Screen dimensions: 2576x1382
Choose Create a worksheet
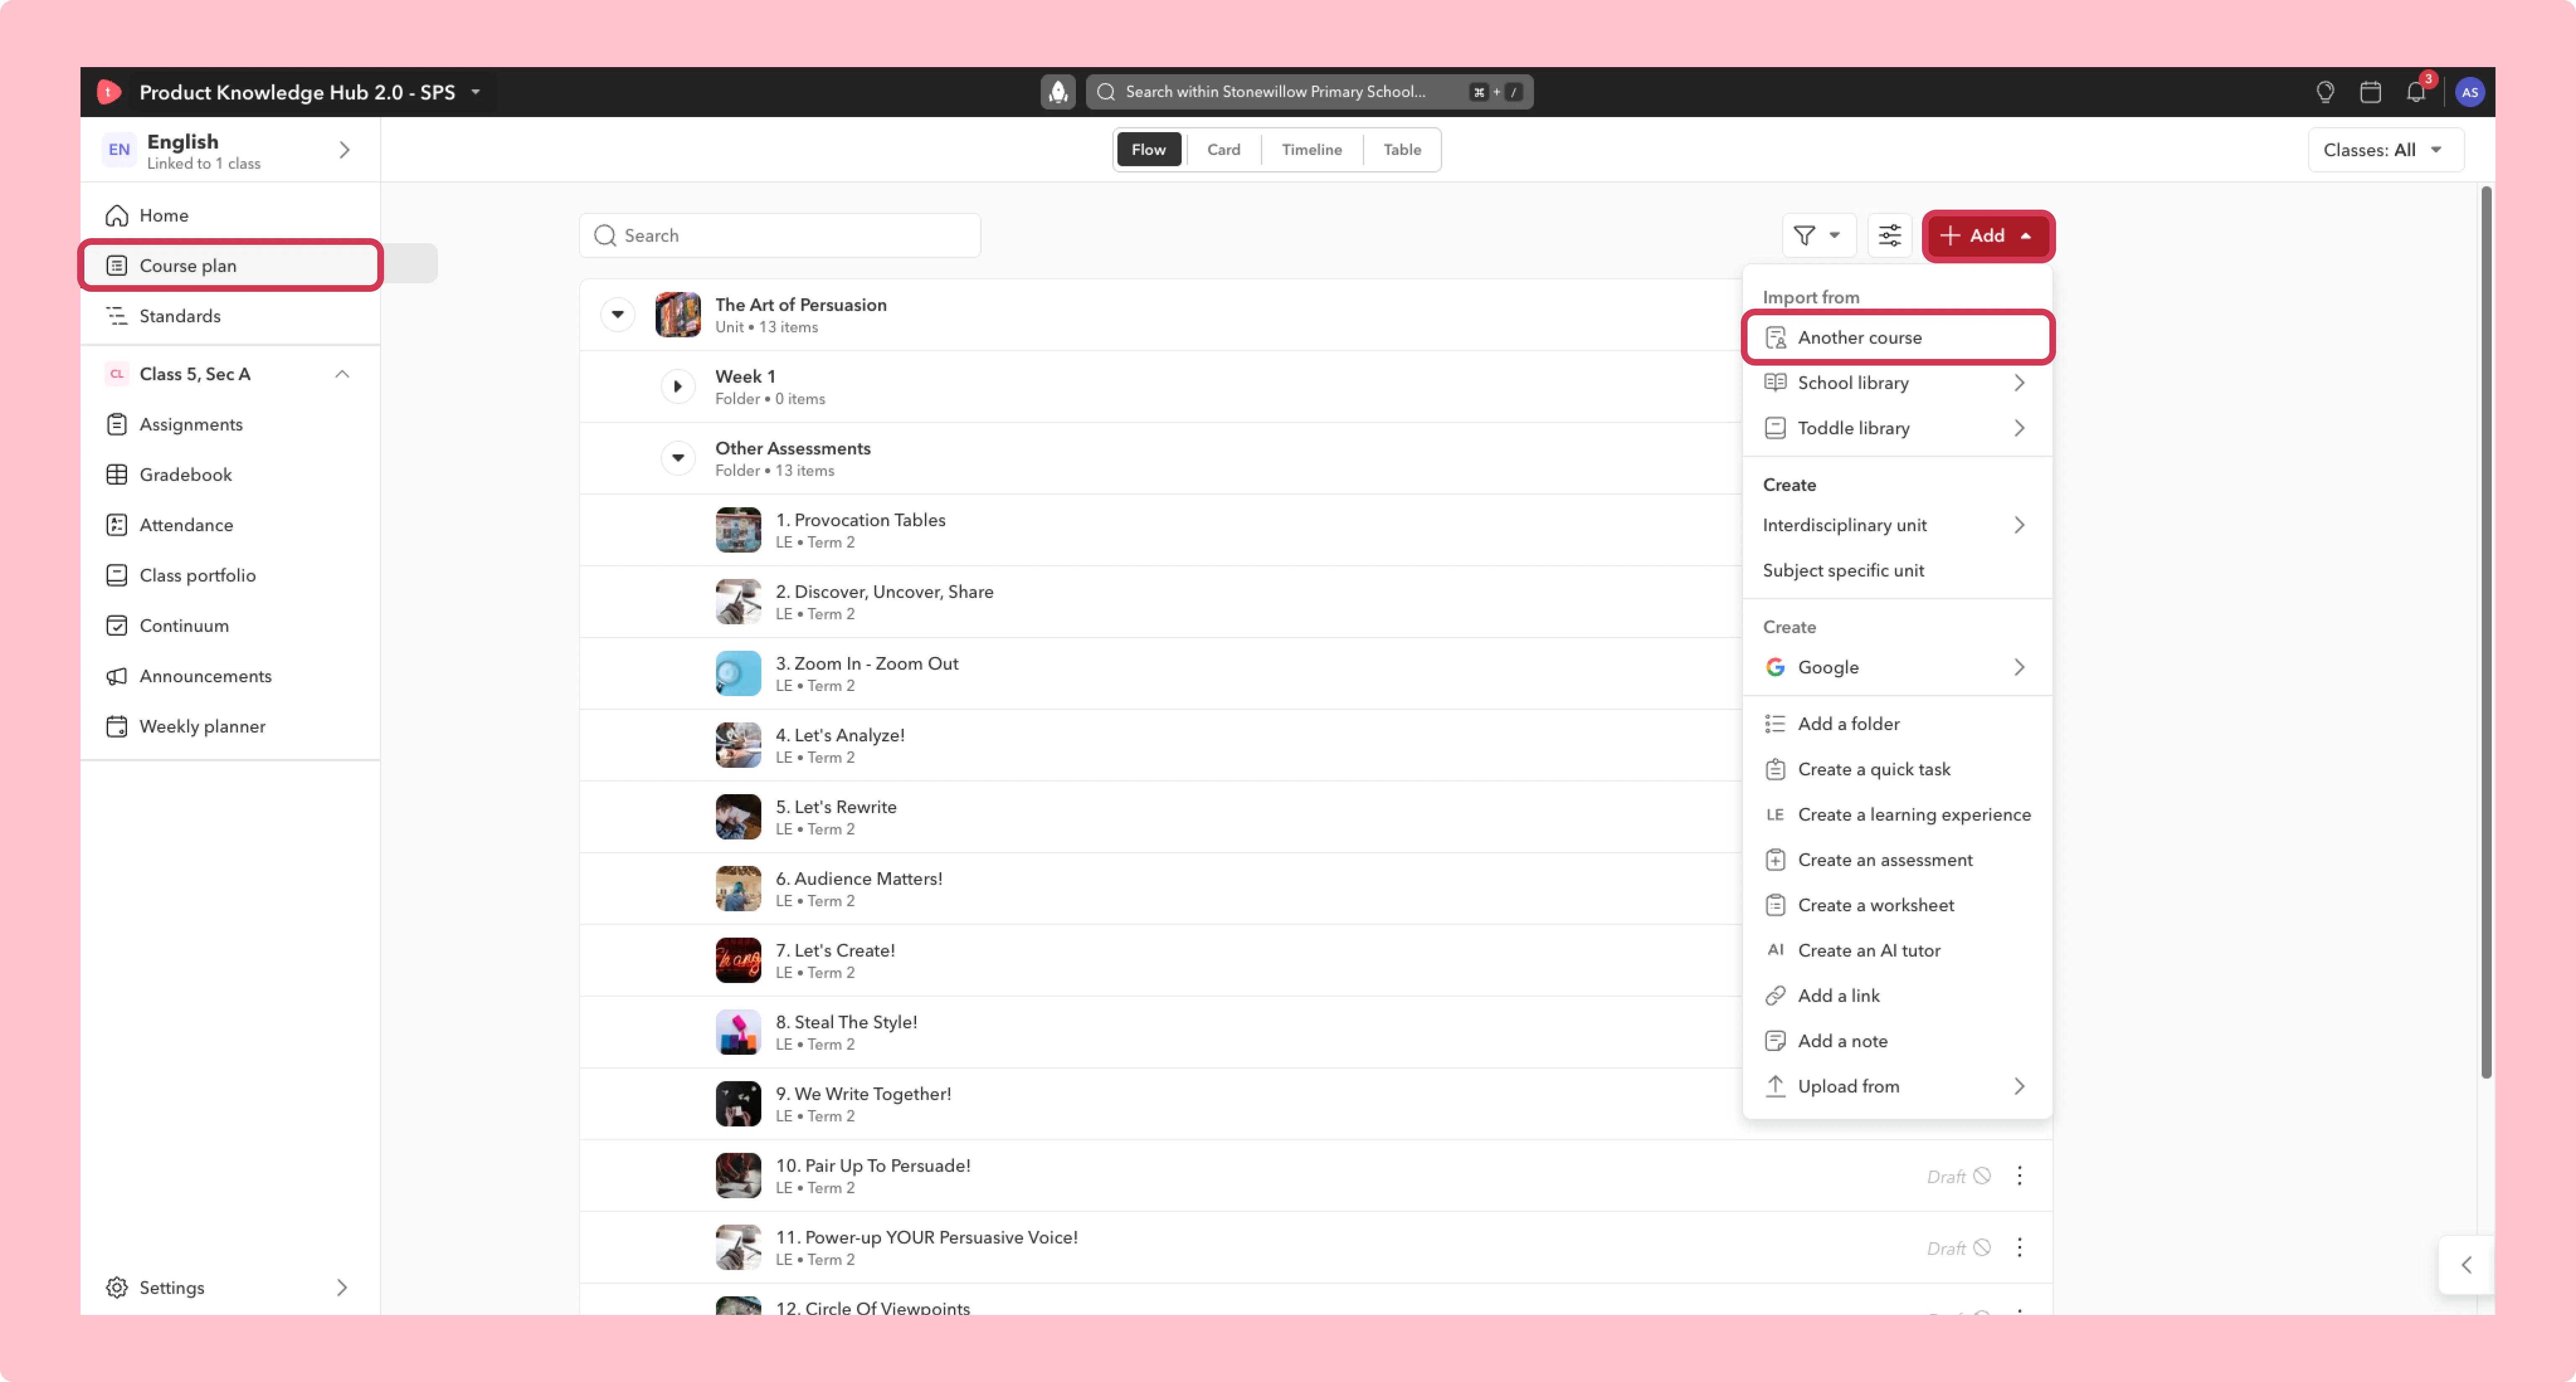pos(1897,905)
